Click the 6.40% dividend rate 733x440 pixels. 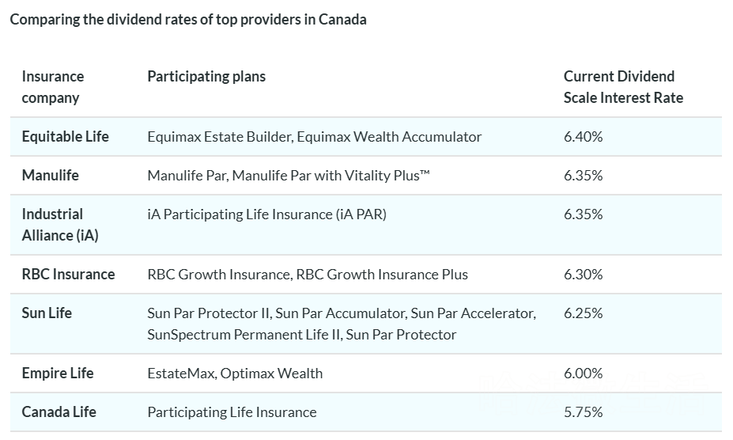[x=584, y=137]
